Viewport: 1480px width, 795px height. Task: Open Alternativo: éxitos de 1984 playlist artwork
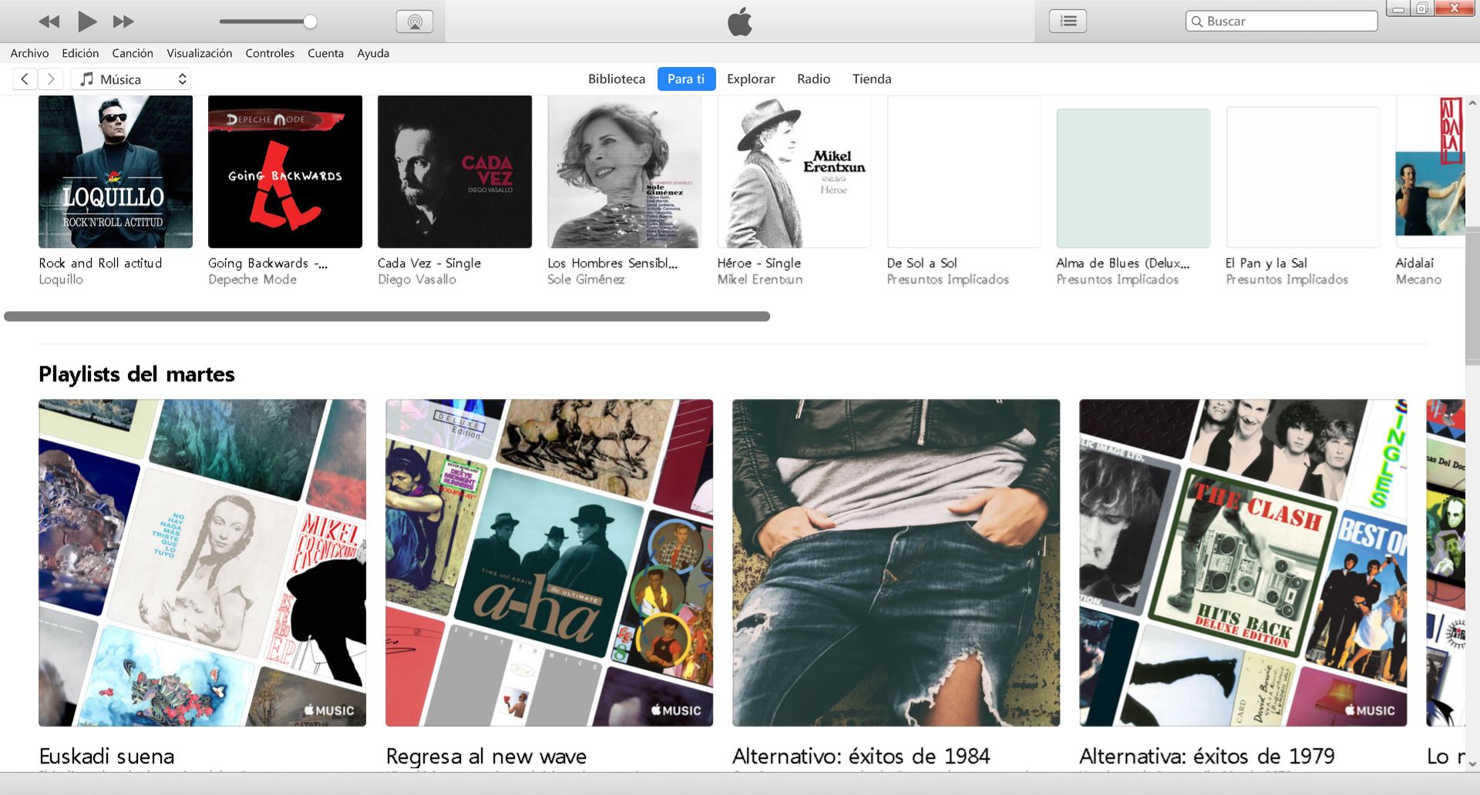tap(896, 562)
